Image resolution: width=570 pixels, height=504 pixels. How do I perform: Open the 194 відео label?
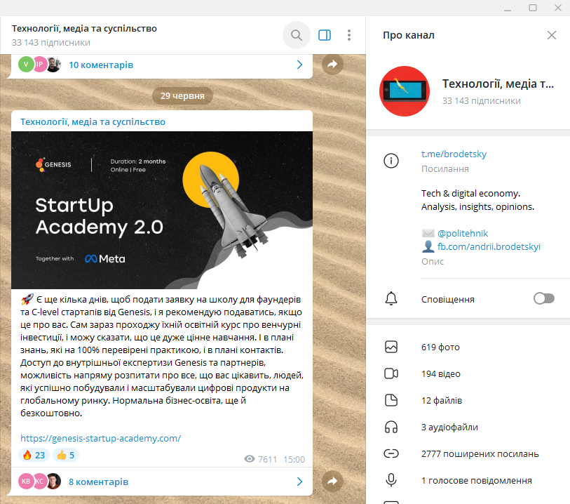pos(441,373)
